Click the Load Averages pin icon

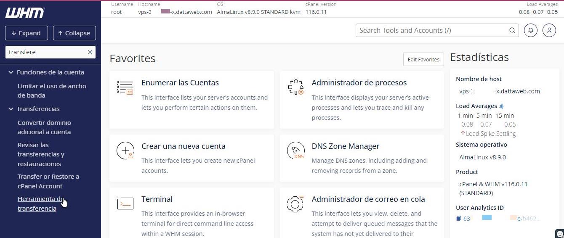coord(501,106)
